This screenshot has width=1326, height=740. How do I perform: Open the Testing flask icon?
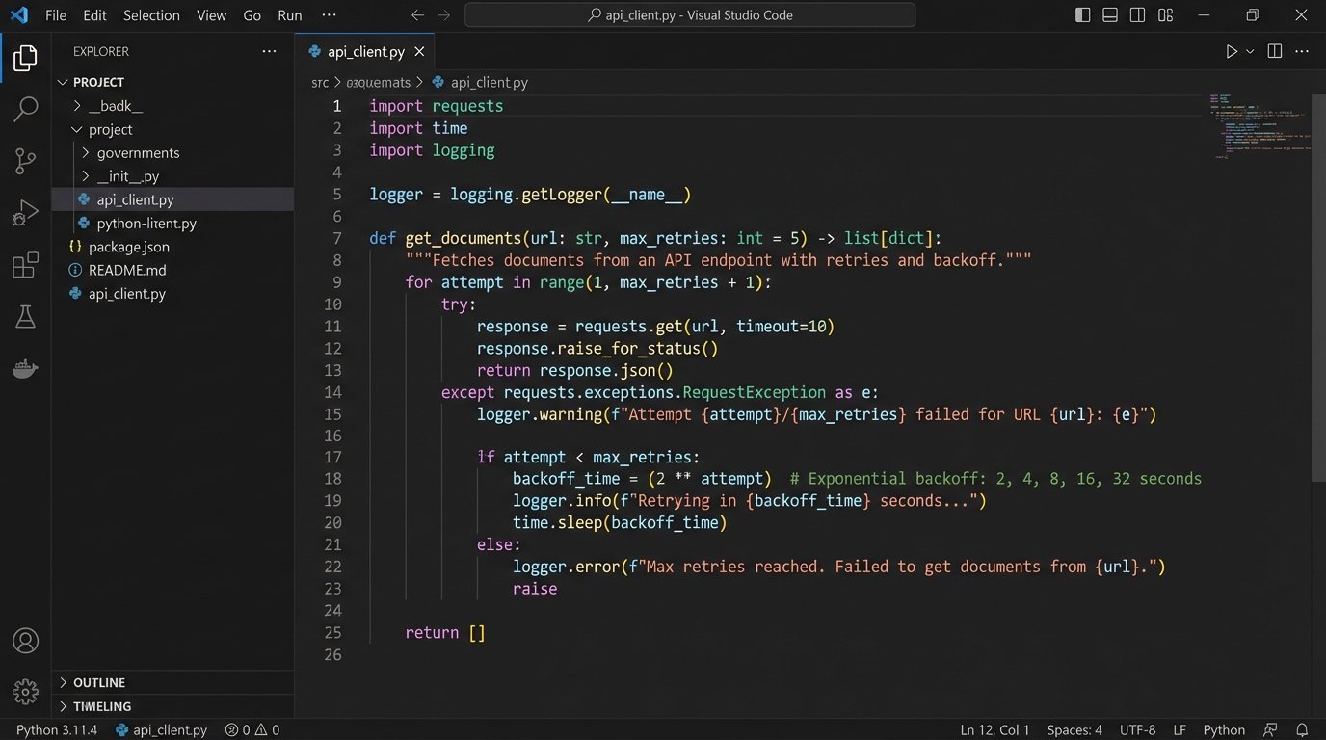click(25, 317)
